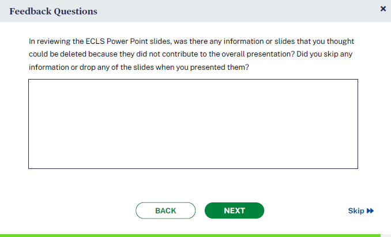Click the text line starting "information or drop any"

138,67
